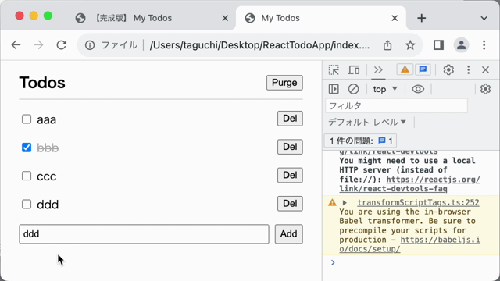Image resolution: width=500 pixels, height=281 pixels.
Task: Click the browser forward arrow
Action: pyautogui.click(x=38, y=45)
